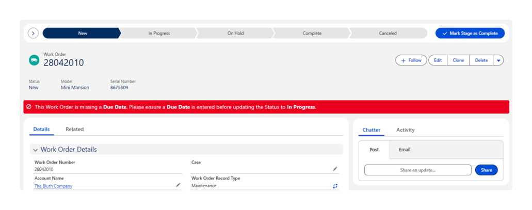The height and width of the screenshot is (210, 532).
Task: Select the Chatter tab
Action: click(x=371, y=130)
